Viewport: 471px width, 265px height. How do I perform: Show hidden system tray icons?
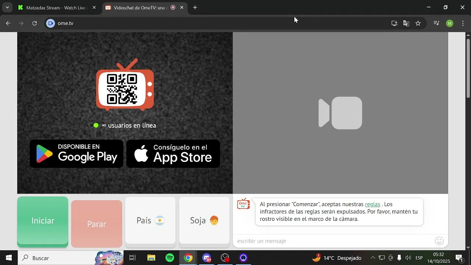click(373, 258)
